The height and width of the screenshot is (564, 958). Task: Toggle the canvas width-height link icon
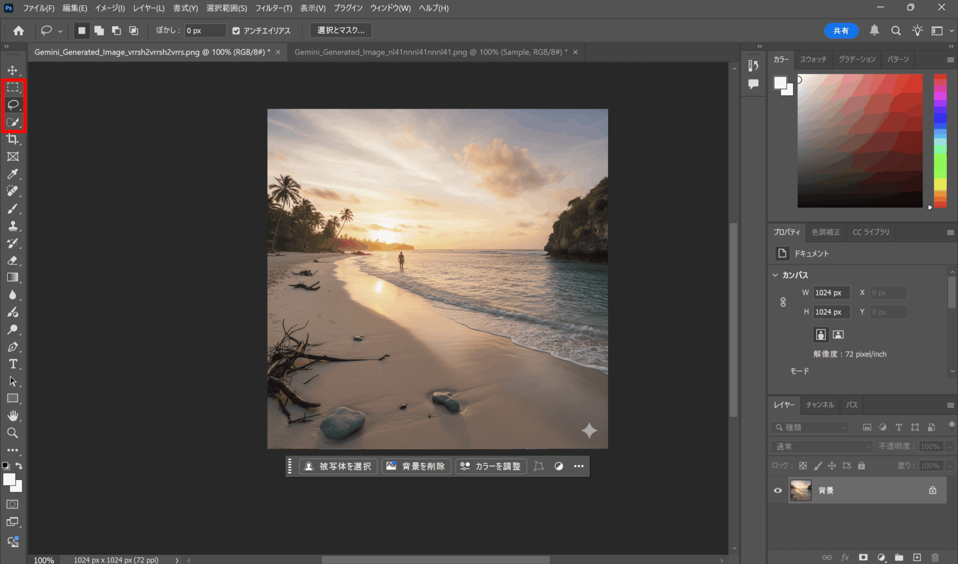[x=783, y=302]
